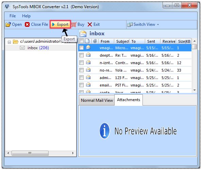Click envelope icon of email... PST row
This screenshot has width=202, height=170.
(x=88, y=85)
